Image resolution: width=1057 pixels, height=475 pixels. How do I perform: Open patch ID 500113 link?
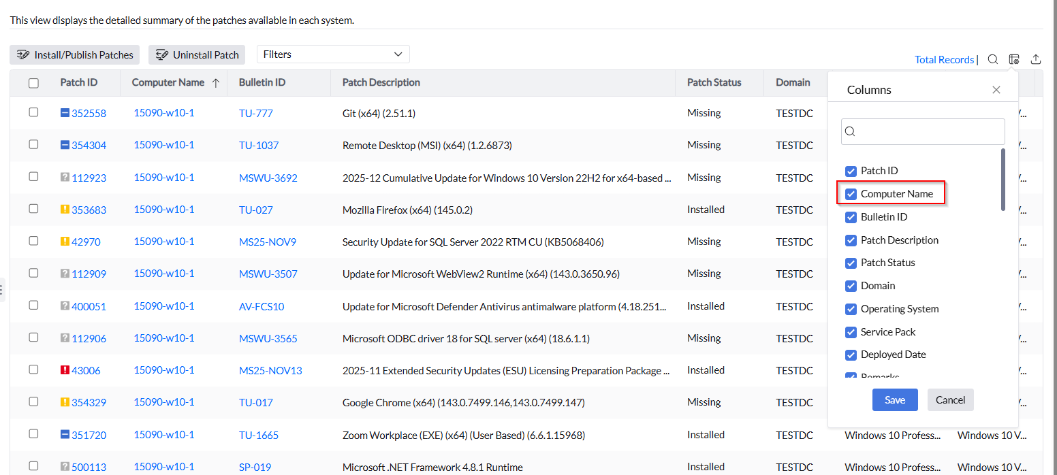tap(89, 467)
